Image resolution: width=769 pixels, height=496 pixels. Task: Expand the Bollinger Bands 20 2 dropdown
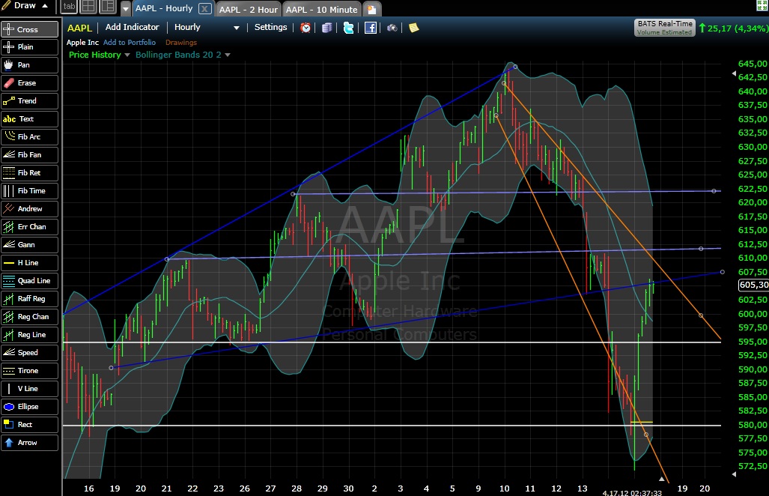[x=181, y=55]
